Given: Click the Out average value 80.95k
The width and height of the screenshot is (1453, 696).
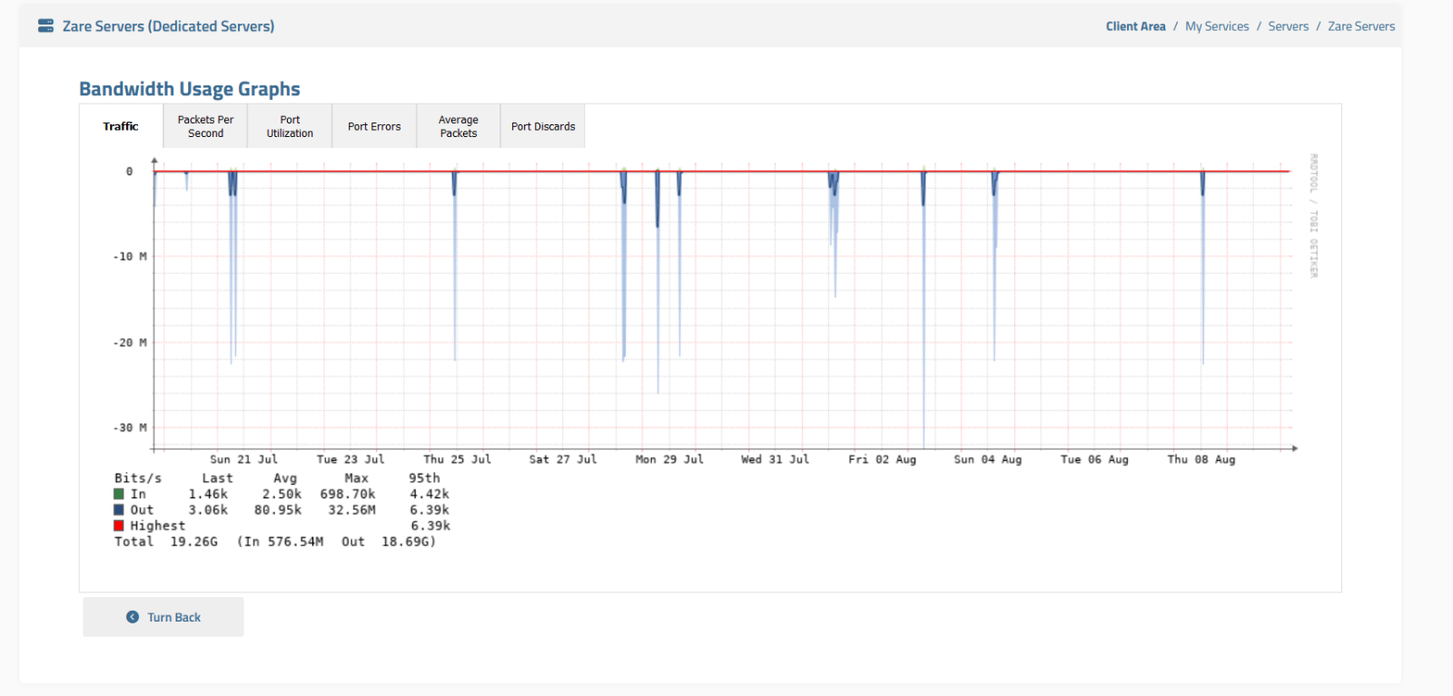Looking at the screenshot, I should [x=278, y=510].
